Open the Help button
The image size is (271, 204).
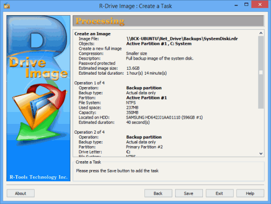(250, 193)
